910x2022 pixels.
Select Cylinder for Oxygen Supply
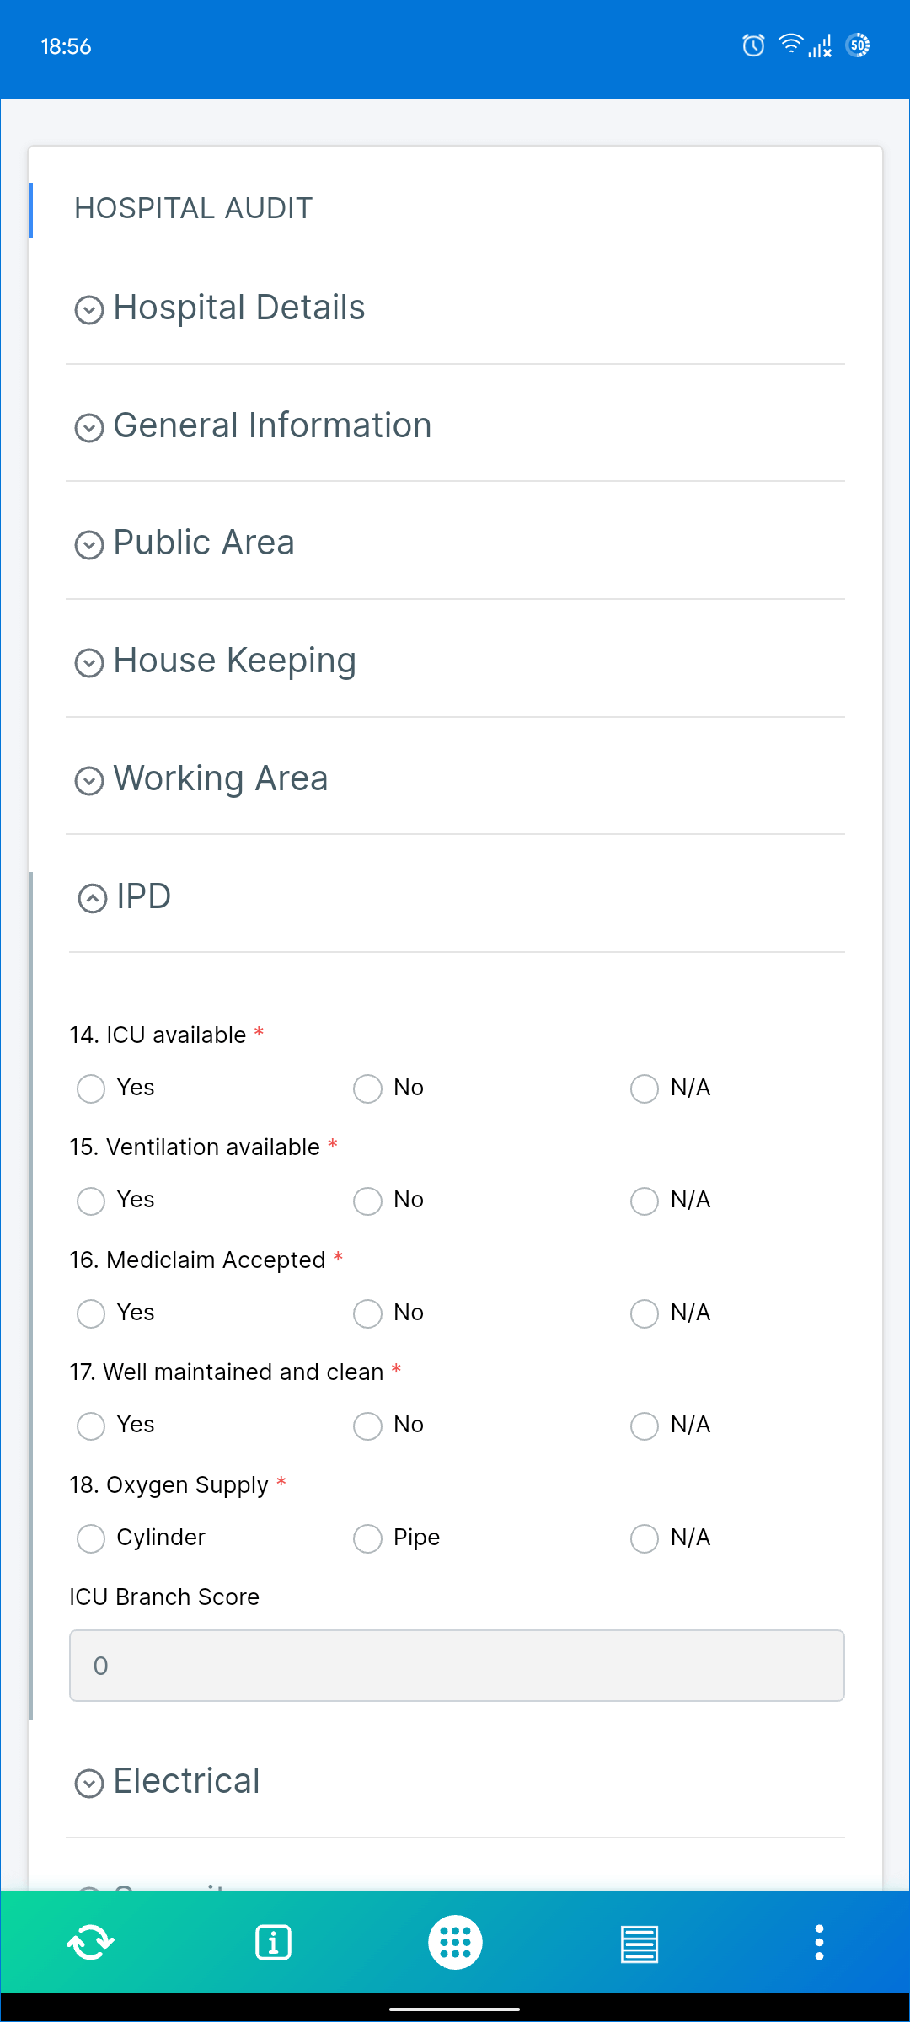click(x=90, y=1538)
